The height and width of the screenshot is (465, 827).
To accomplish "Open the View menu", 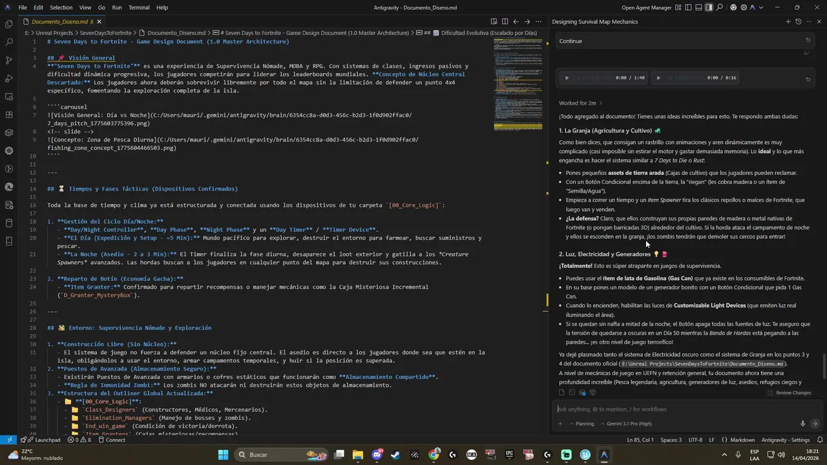I will click(x=85, y=7).
